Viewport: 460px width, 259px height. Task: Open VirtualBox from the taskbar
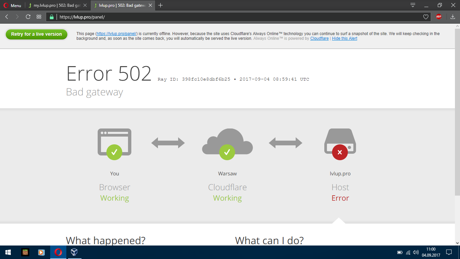(74, 252)
